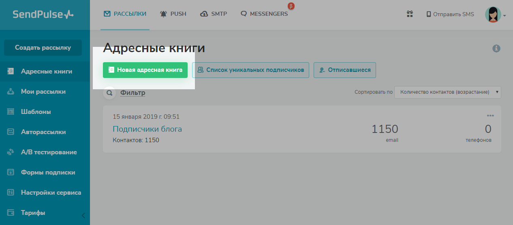Click the Отписавшиеся button
513x225 pixels.
(345, 70)
